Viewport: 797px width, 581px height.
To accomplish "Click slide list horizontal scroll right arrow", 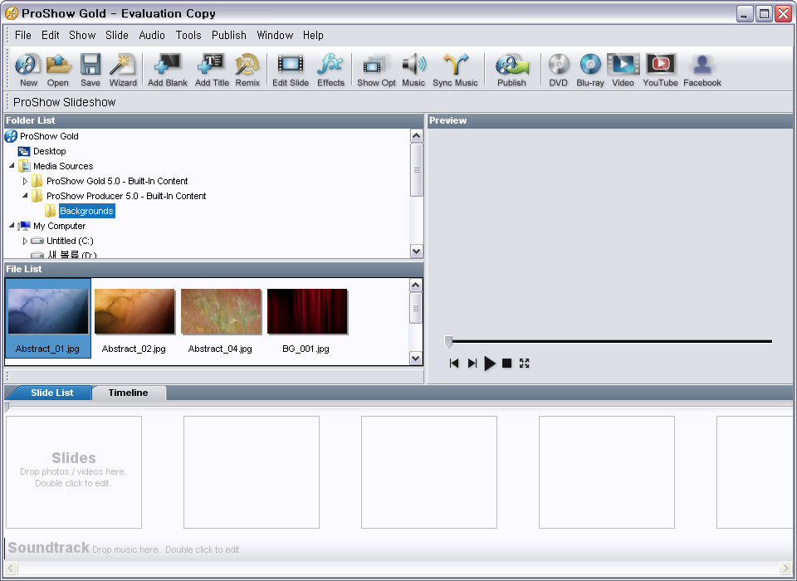I will tap(786, 568).
